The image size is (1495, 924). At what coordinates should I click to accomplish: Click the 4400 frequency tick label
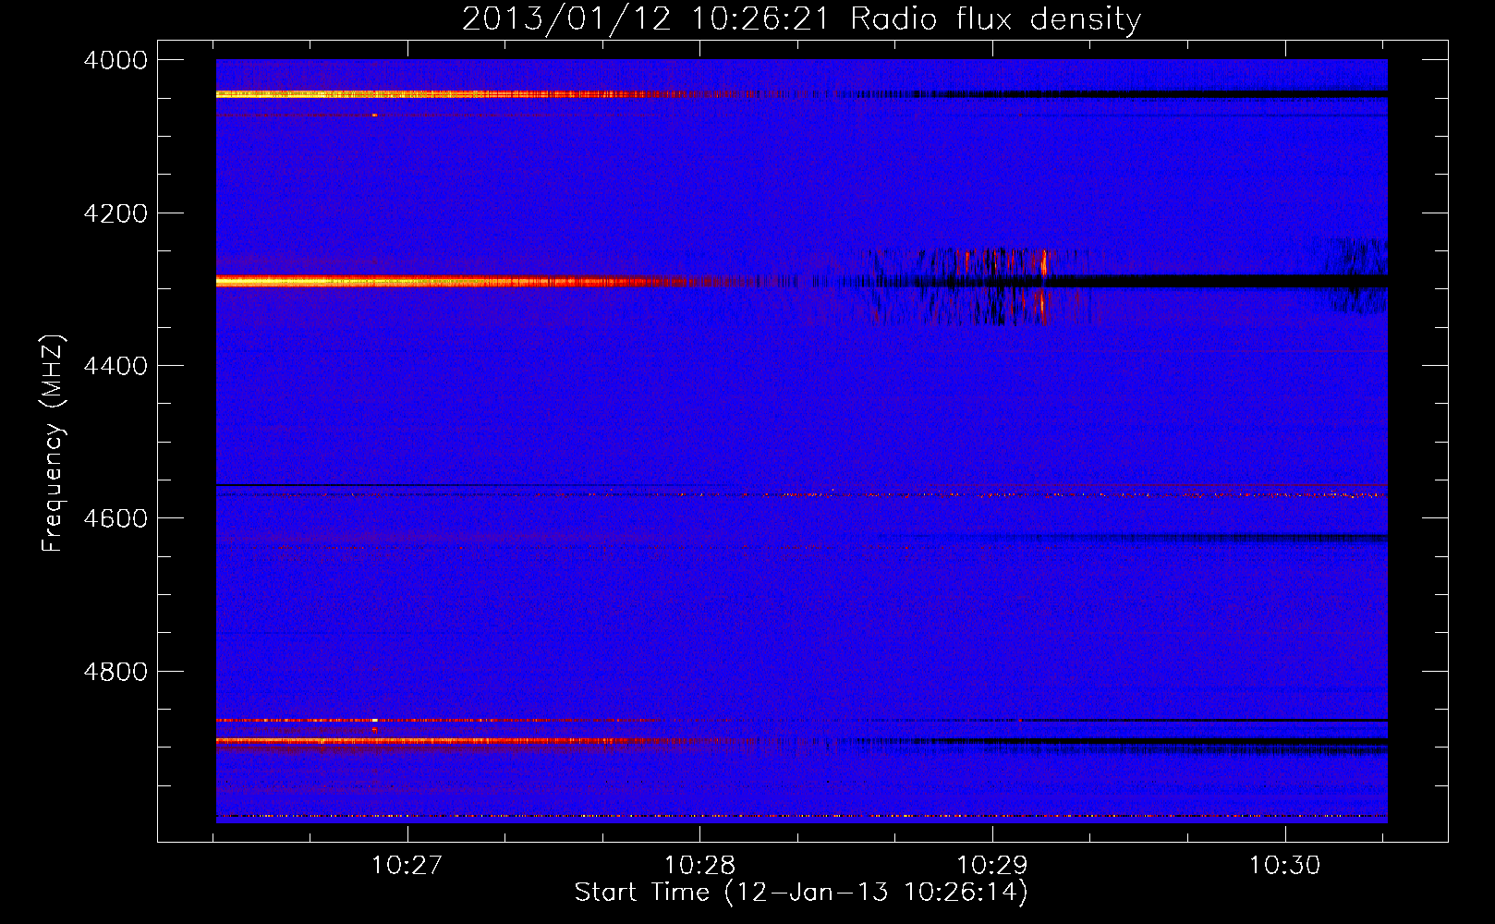click(x=115, y=366)
